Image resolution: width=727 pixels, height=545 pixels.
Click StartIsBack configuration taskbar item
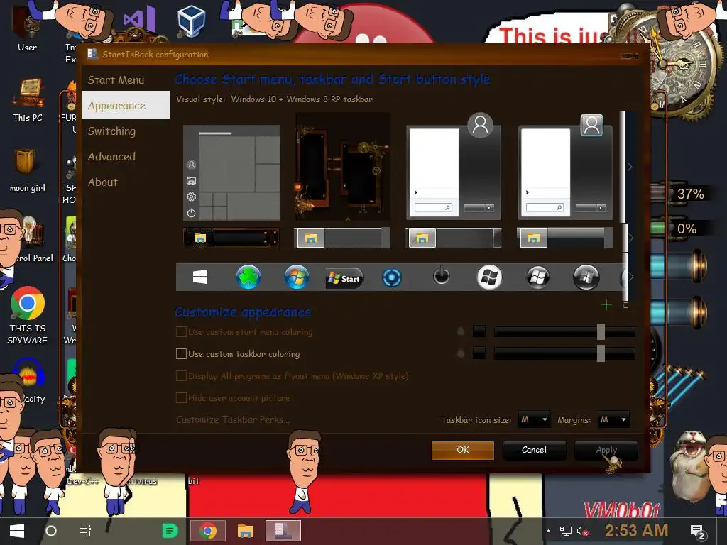[x=283, y=531]
